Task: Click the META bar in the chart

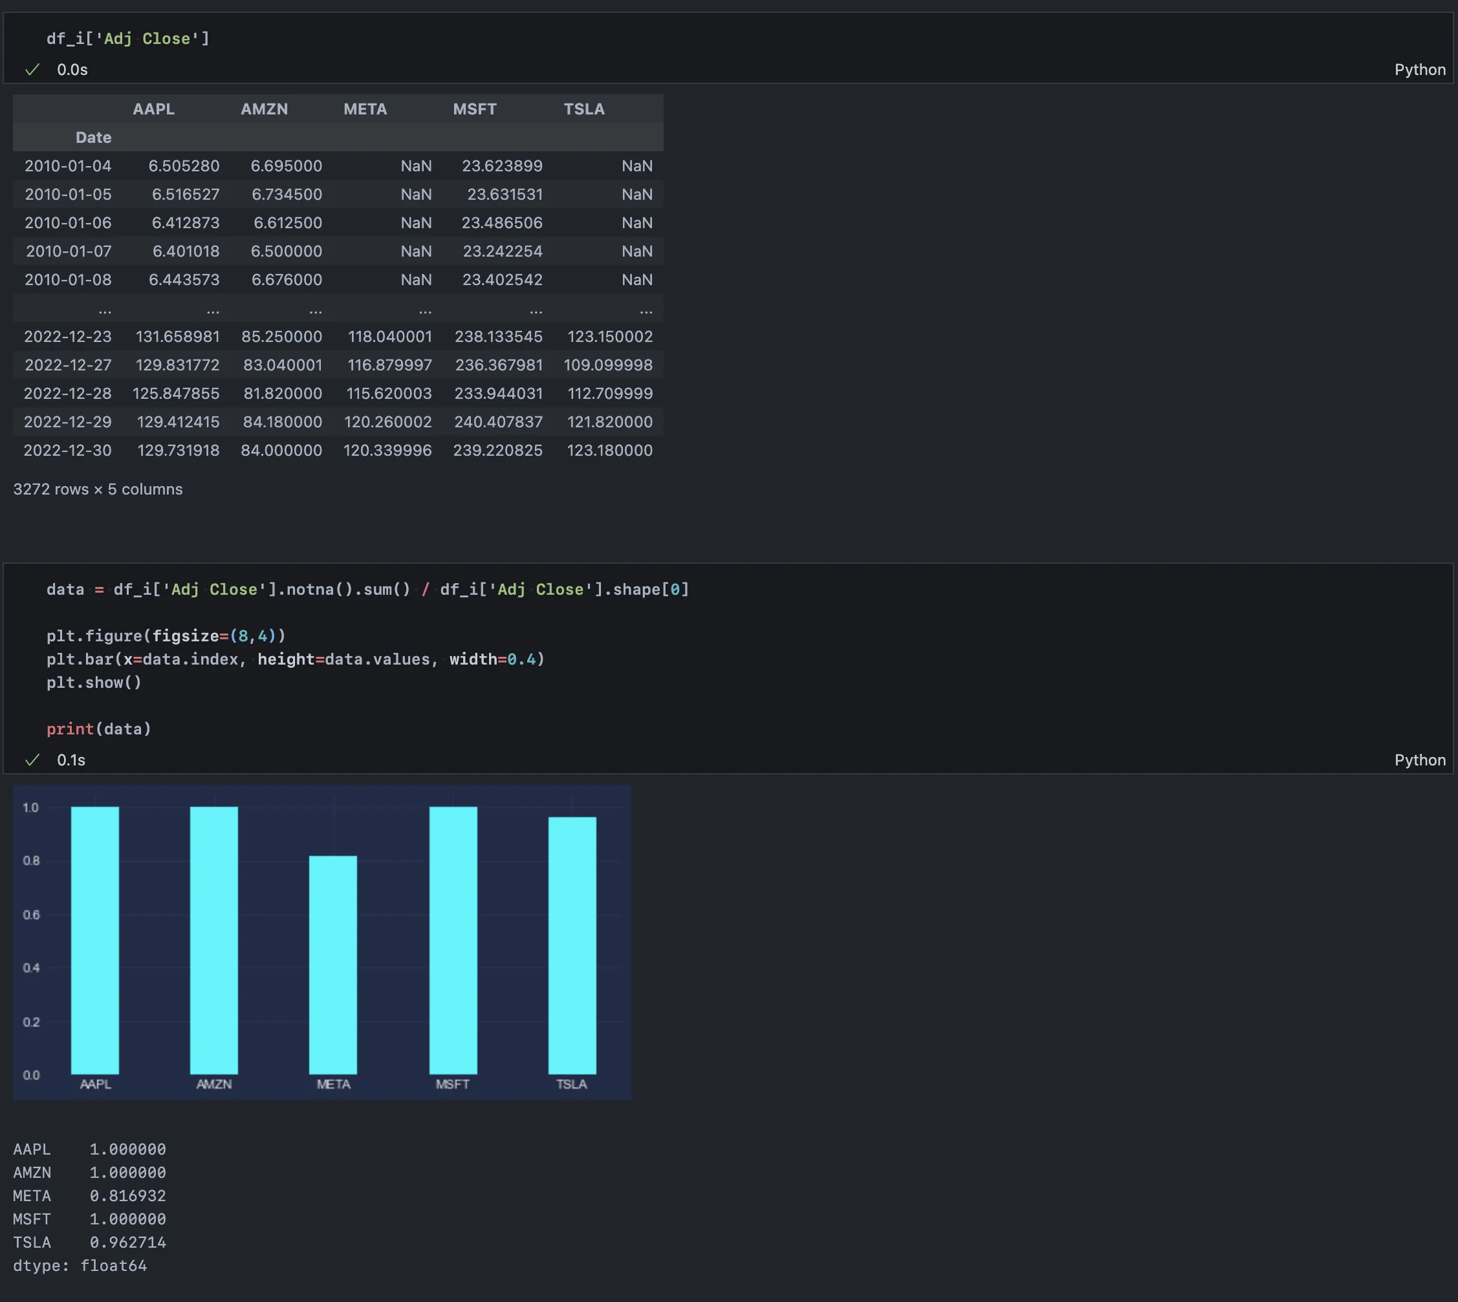Action: pos(333,965)
